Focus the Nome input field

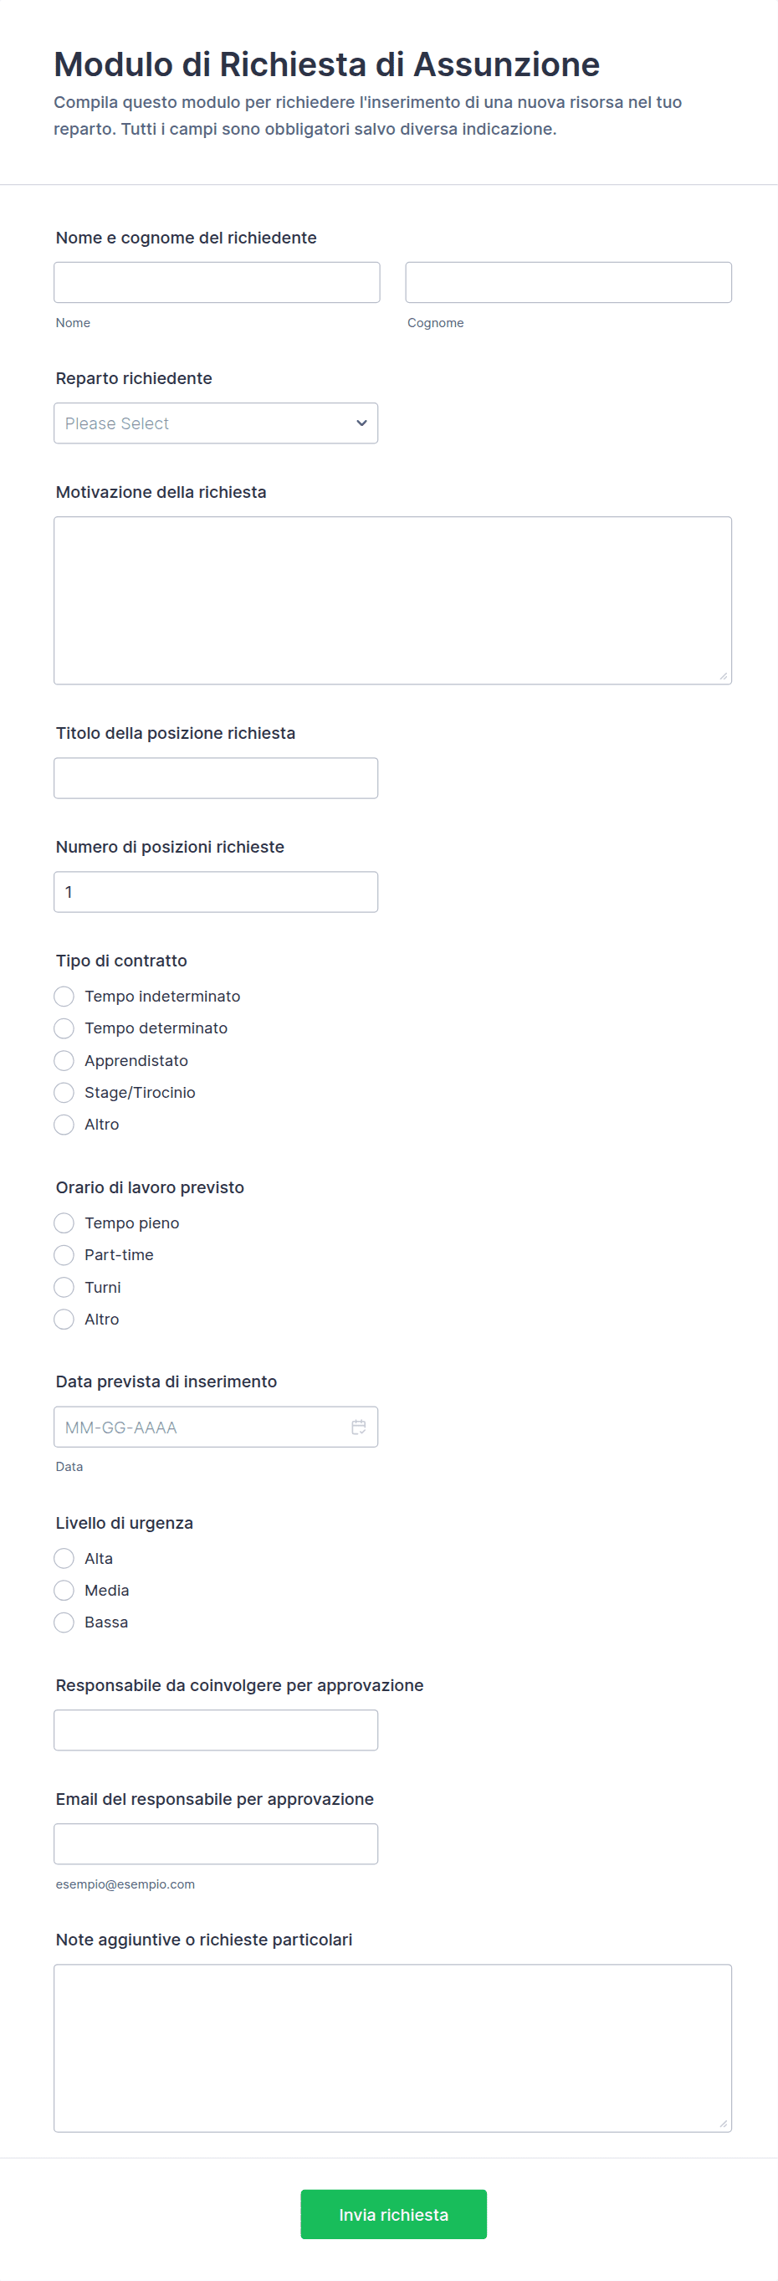(x=216, y=283)
